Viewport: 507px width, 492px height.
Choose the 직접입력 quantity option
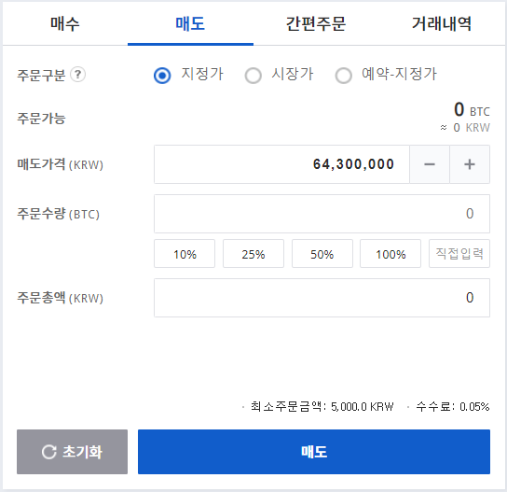pos(459,254)
